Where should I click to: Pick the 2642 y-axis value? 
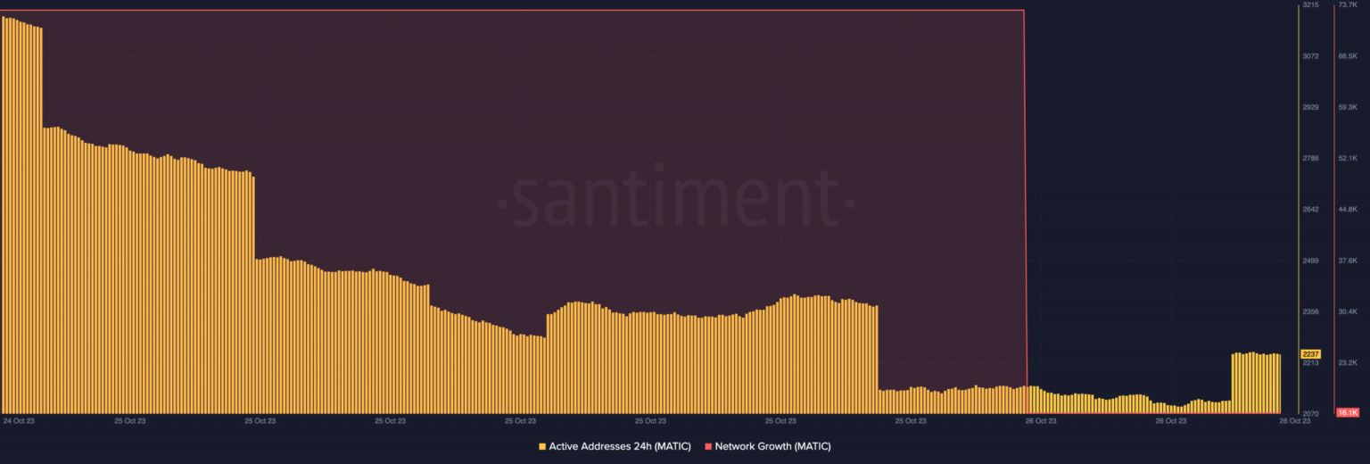coord(1310,210)
